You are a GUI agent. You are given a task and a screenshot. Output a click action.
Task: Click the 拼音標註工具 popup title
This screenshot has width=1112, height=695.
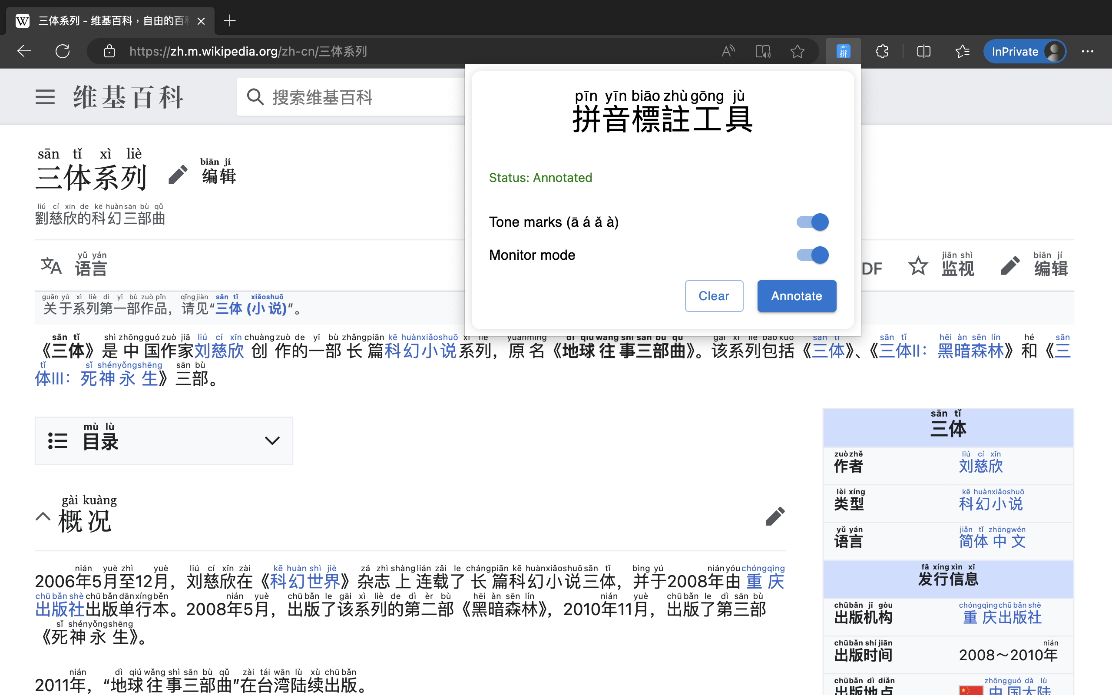point(662,113)
